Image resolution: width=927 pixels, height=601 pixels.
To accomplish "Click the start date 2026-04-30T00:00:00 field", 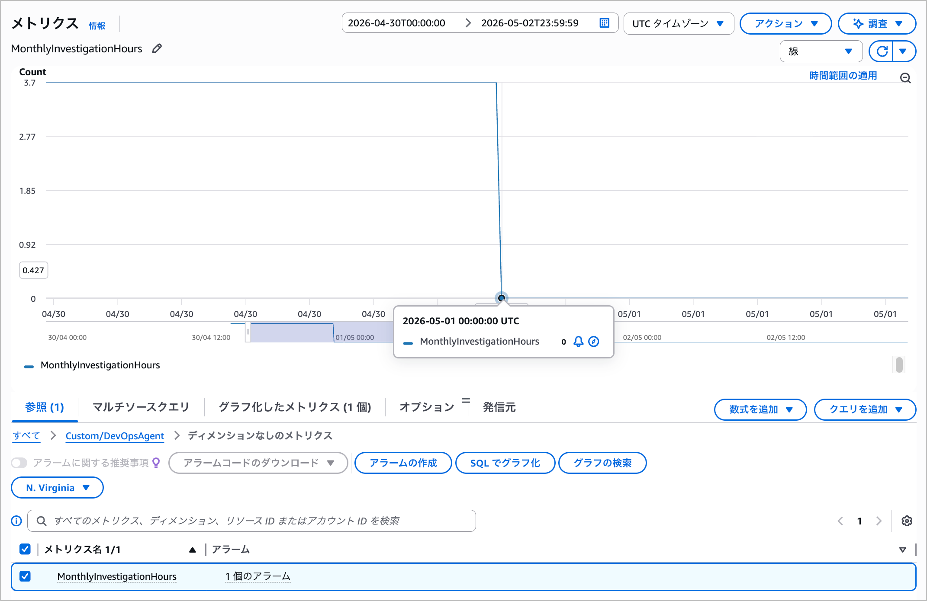I will point(396,23).
